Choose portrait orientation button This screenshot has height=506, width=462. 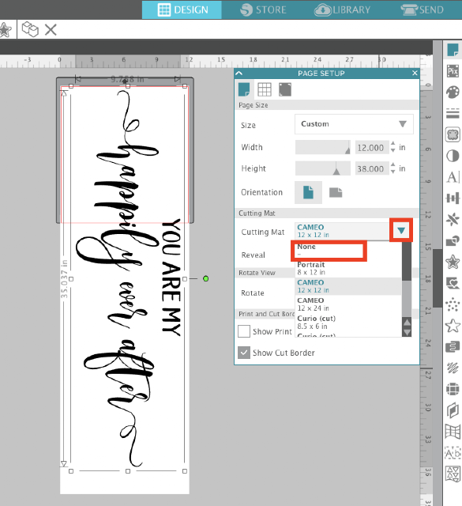(x=308, y=192)
